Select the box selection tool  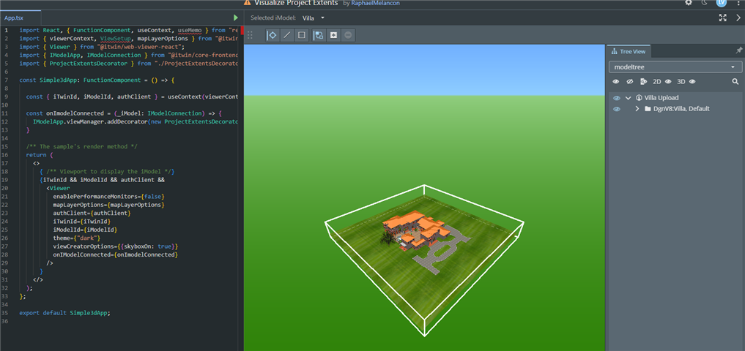point(301,35)
